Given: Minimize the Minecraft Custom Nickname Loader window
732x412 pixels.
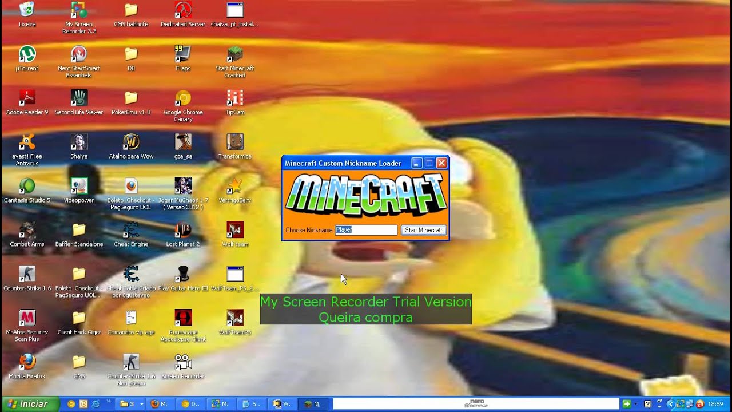Looking at the screenshot, I should tap(416, 163).
